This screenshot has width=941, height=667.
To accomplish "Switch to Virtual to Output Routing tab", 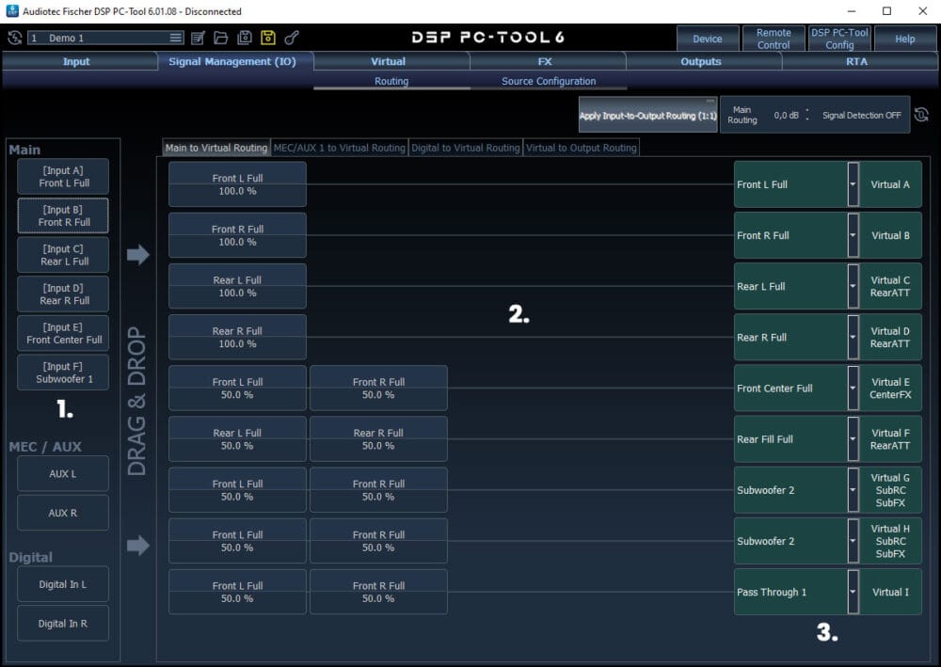I will click(581, 148).
